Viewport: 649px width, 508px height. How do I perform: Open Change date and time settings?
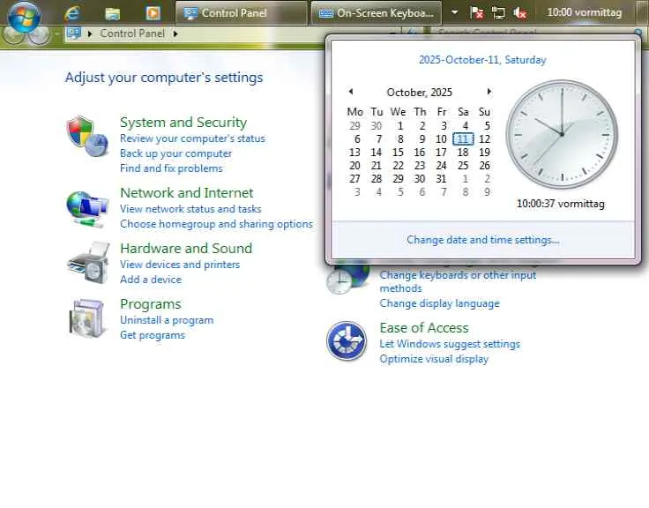[483, 240]
